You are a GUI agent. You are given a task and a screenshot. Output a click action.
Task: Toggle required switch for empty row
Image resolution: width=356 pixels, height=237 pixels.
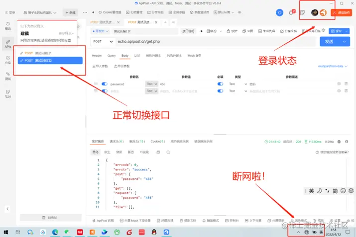(x=220, y=91)
